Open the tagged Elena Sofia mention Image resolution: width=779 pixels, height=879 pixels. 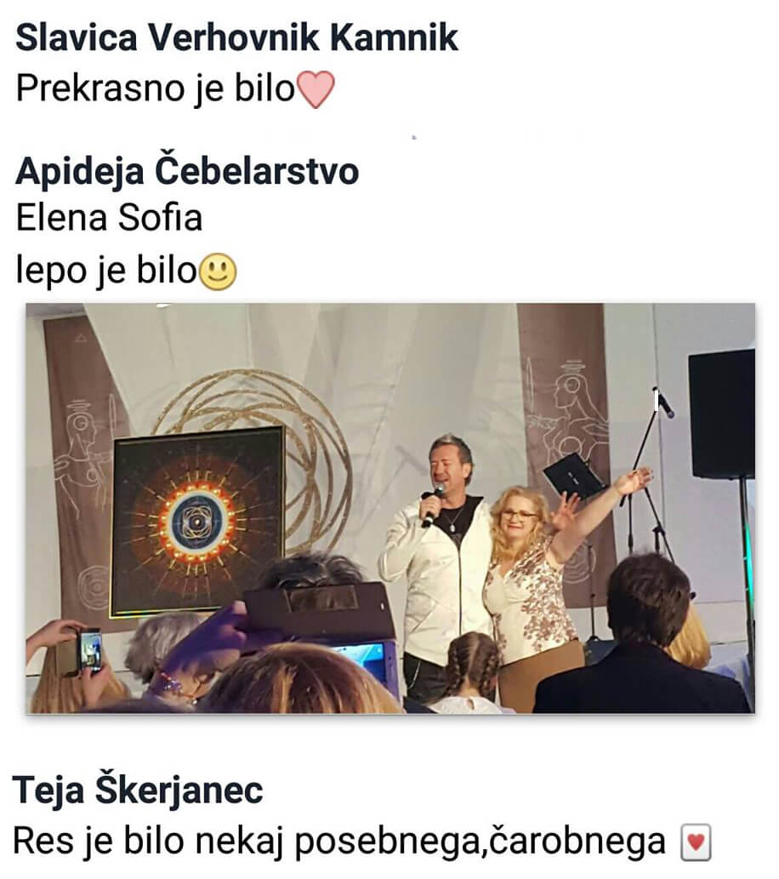pos(109,218)
